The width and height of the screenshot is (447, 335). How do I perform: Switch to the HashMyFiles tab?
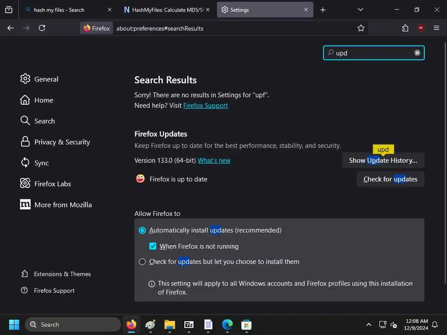(167, 10)
